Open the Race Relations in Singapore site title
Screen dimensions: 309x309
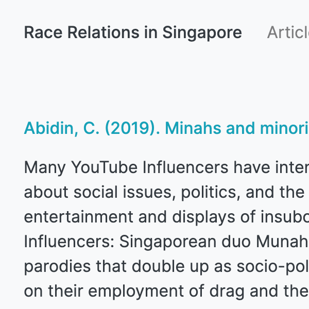[x=133, y=33]
